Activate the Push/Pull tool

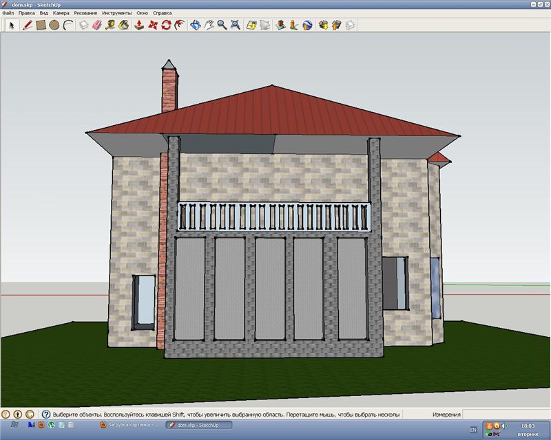tap(139, 25)
